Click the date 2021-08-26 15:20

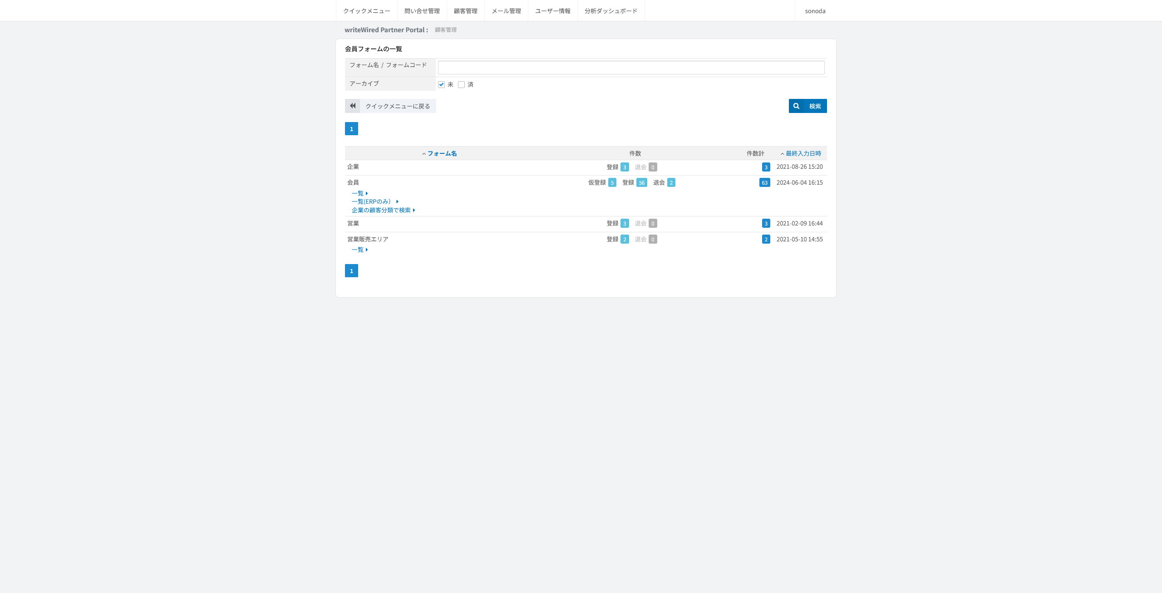point(799,167)
